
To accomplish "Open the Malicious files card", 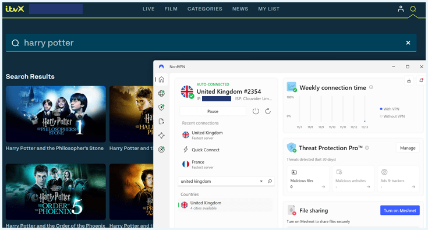I will point(307,179).
